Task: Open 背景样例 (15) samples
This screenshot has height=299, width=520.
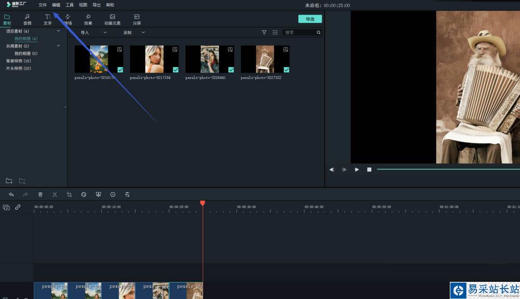Action: (x=19, y=61)
